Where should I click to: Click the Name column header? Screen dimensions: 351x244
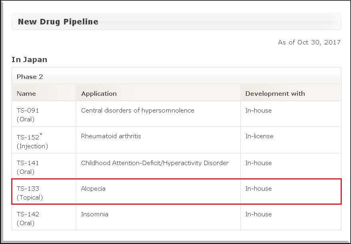click(x=26, y=93)
